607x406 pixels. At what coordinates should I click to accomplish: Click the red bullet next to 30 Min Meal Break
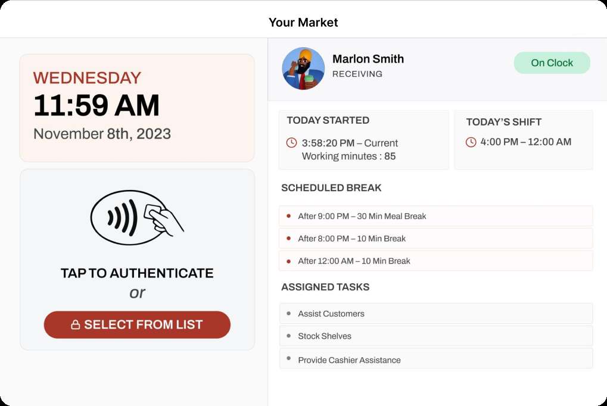(288, 216)
